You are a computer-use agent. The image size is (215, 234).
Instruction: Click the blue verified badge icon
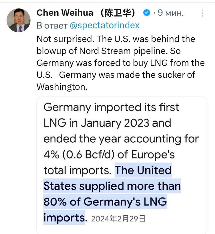[146, 13]
